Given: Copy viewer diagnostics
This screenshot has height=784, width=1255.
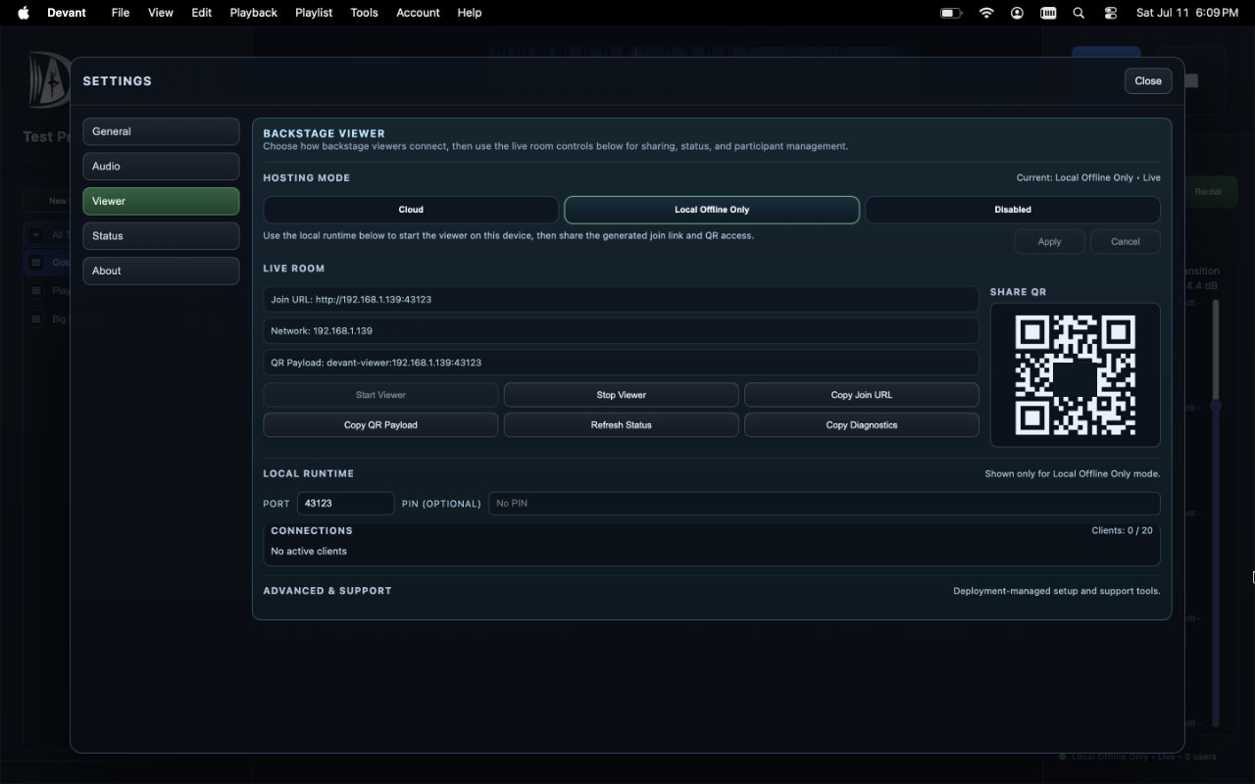Looking at the screenshot, I should (x=862, y=425).
